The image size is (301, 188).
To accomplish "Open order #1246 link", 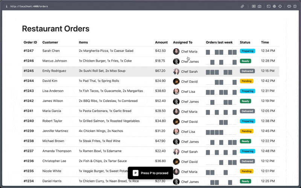I will (29, 61).
